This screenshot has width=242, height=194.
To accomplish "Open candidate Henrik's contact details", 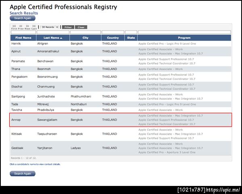I will click(16, 44).
